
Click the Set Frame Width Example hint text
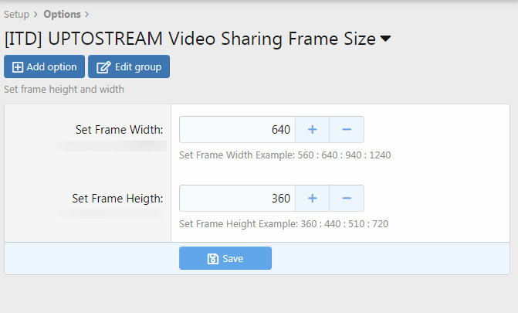tap(285, 155)
